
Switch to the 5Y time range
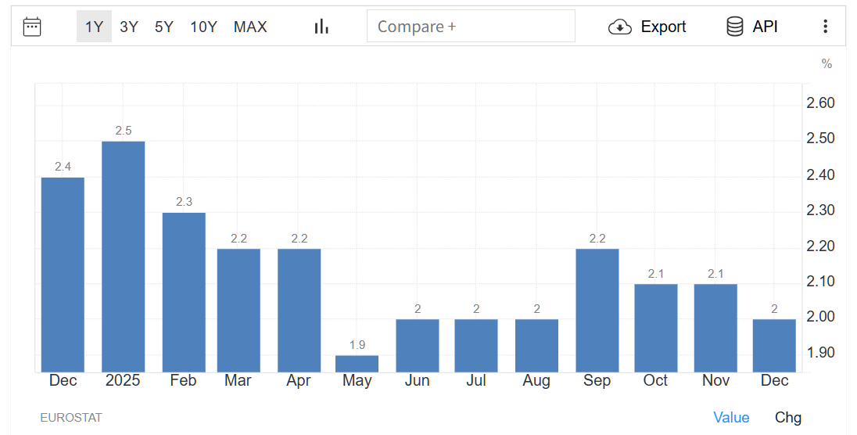pyautogui.click(x=164, y=27)
